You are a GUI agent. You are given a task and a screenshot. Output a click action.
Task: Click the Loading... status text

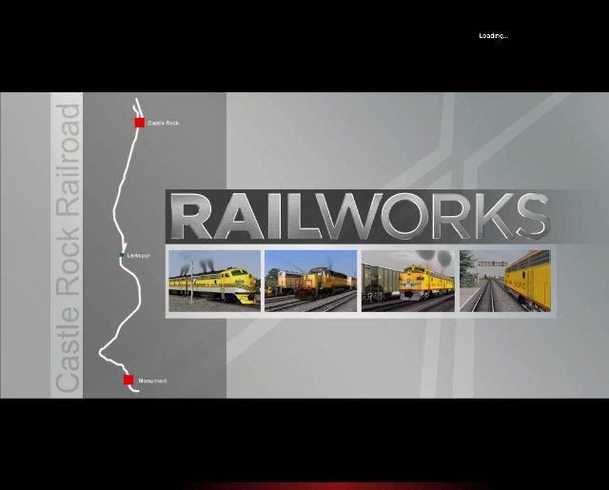[493, 35]
